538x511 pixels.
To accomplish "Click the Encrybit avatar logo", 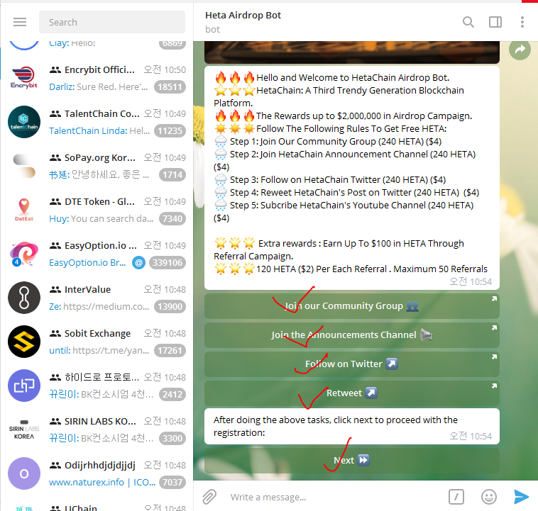I will click(24, 78).
